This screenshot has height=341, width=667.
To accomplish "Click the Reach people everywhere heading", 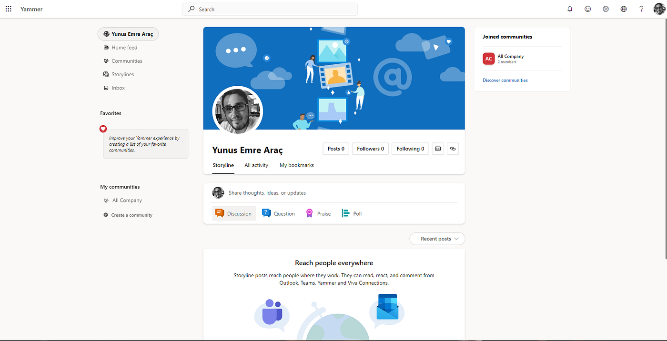I will click(334, 263).
